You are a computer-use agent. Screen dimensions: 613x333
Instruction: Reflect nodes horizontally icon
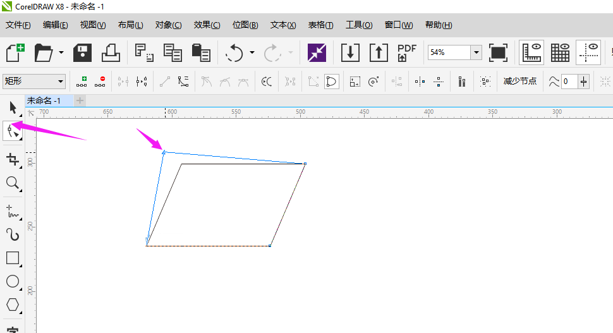click(x=420, y=82)
